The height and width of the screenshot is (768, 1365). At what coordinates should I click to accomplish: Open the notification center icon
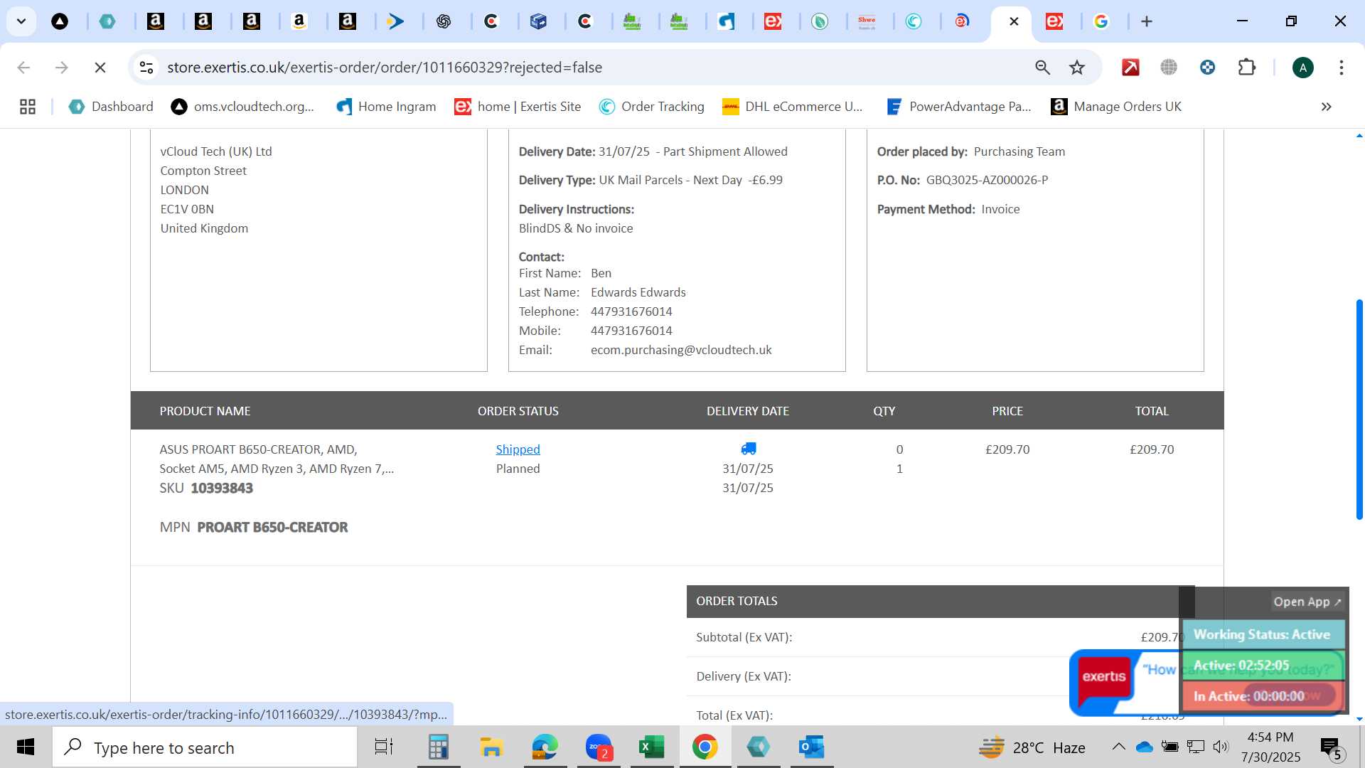pos(1330,747)
